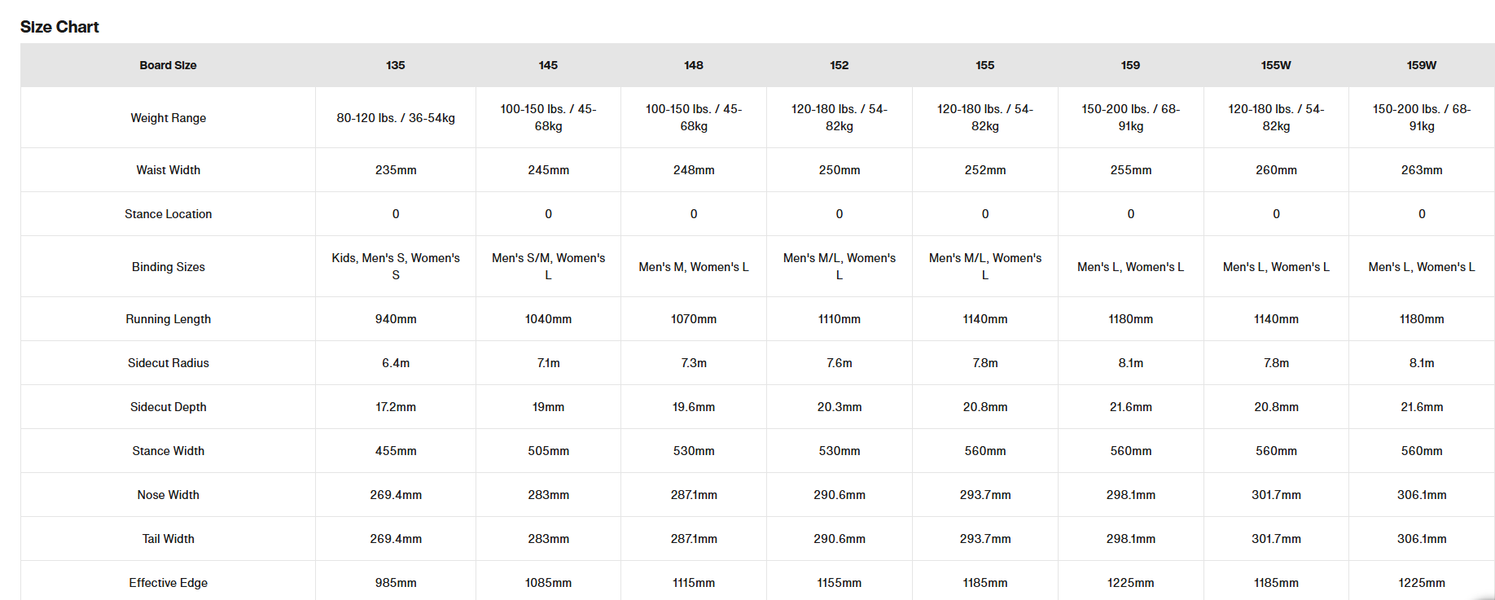The image size is (1495, 600).
Task: Select the Men's M, Women's L cell
Action: click(x=694, y=267)
